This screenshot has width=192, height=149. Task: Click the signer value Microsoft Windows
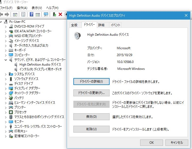131,69
